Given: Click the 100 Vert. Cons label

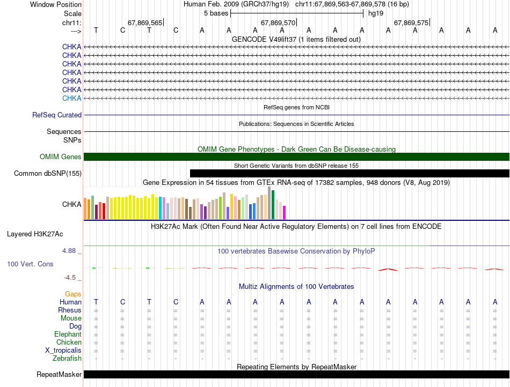Looking at the screenshot, I should (x=30, y=264).
